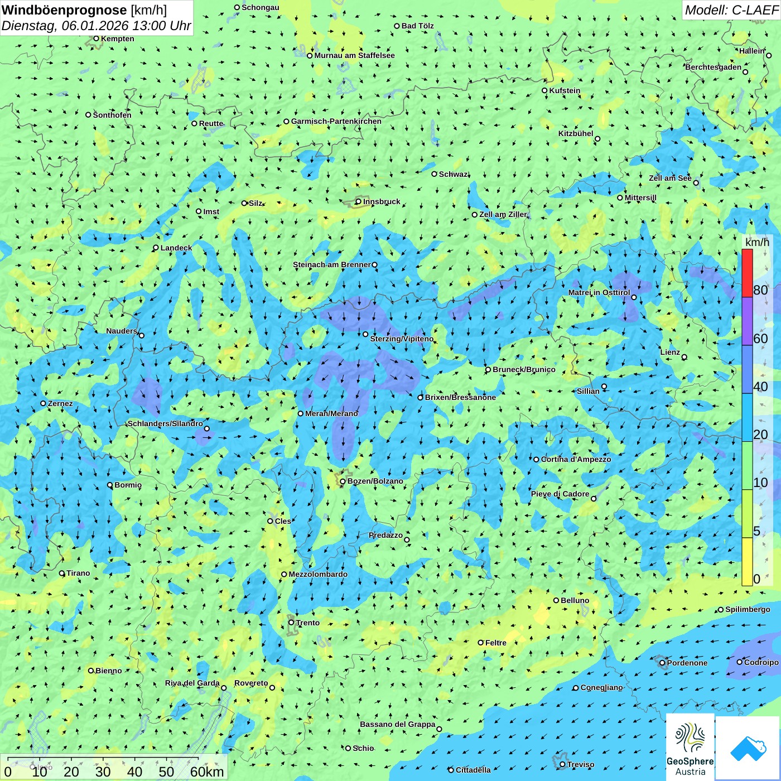Click the Brixen/Bressanone label
This screenshot has width=781, height=781.
(x=461, y=397)
